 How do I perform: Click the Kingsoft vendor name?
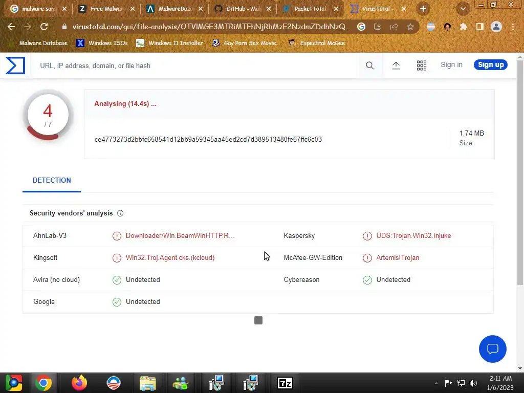point(45,258)
